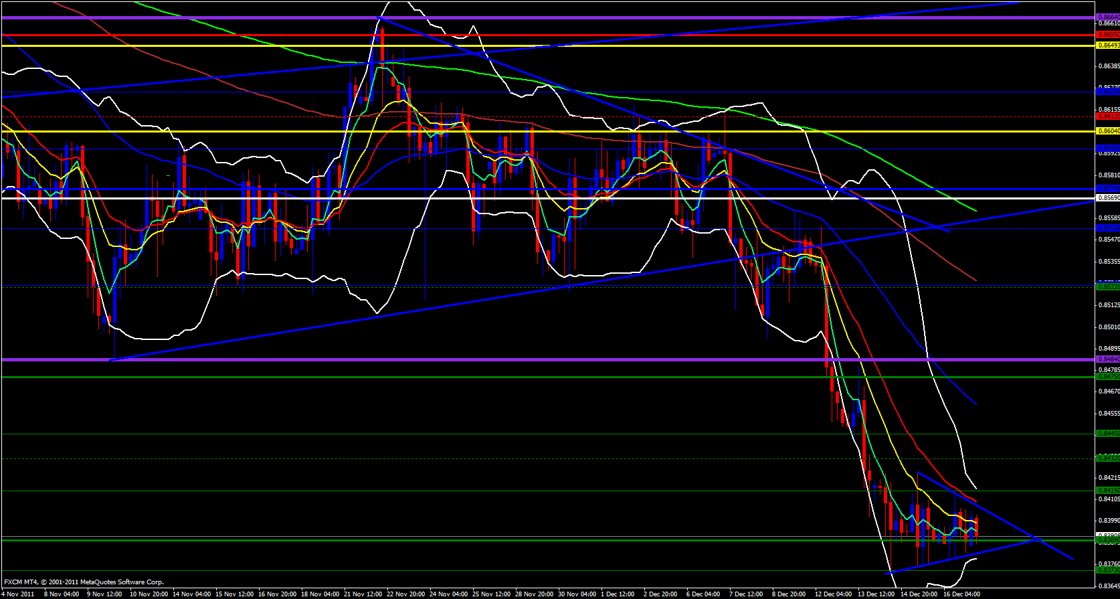Select the blue 0.85740 price tag

tap(1107, 189)
